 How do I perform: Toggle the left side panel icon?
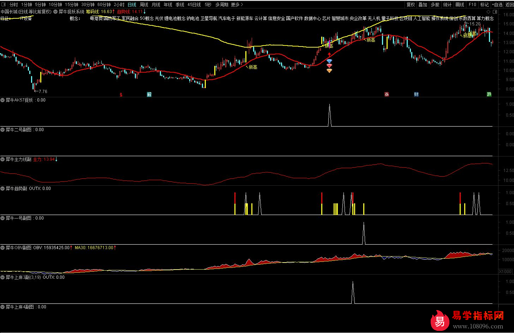tap(4, 5)
